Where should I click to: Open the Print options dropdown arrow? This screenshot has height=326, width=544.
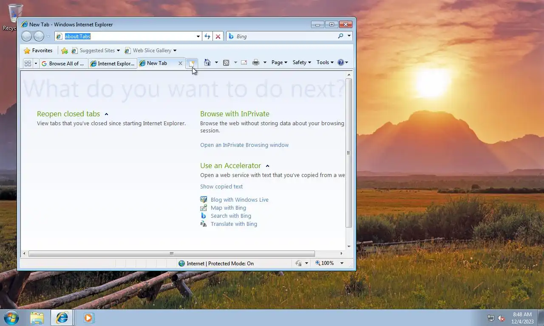coord(265,62)
